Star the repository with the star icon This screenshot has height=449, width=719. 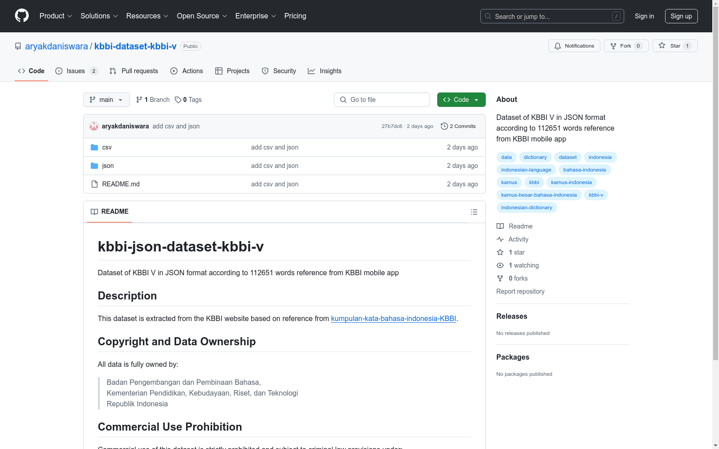coord(662,45)
